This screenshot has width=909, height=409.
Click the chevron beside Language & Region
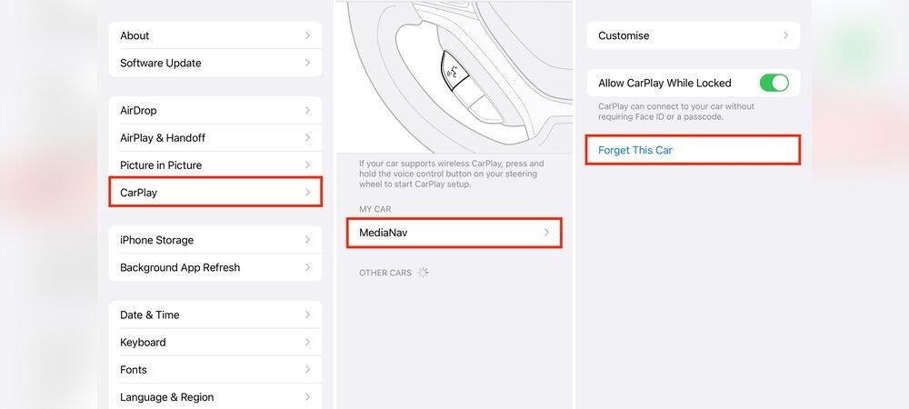click(x=308, y=397)
